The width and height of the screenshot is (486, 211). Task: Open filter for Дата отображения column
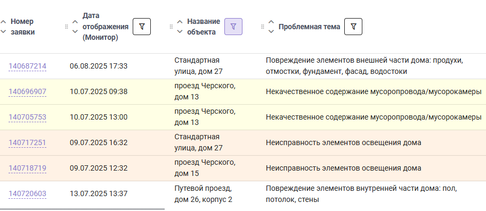click(142, 27)
